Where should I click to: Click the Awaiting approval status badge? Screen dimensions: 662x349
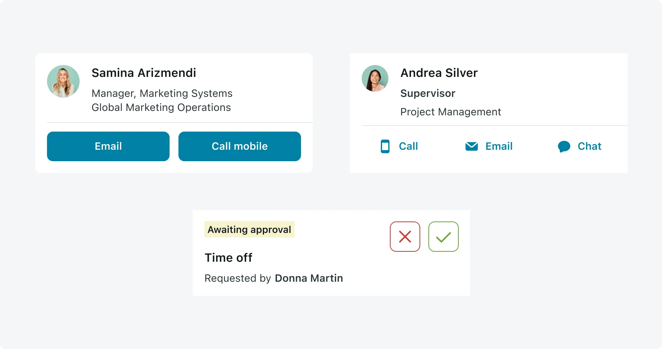(249, 230)
